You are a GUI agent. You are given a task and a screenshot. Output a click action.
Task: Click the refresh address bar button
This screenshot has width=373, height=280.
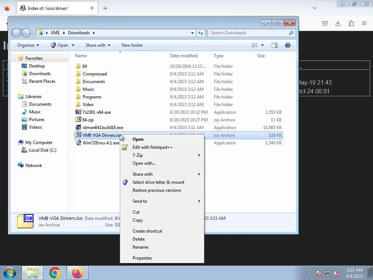click(201, 33)
